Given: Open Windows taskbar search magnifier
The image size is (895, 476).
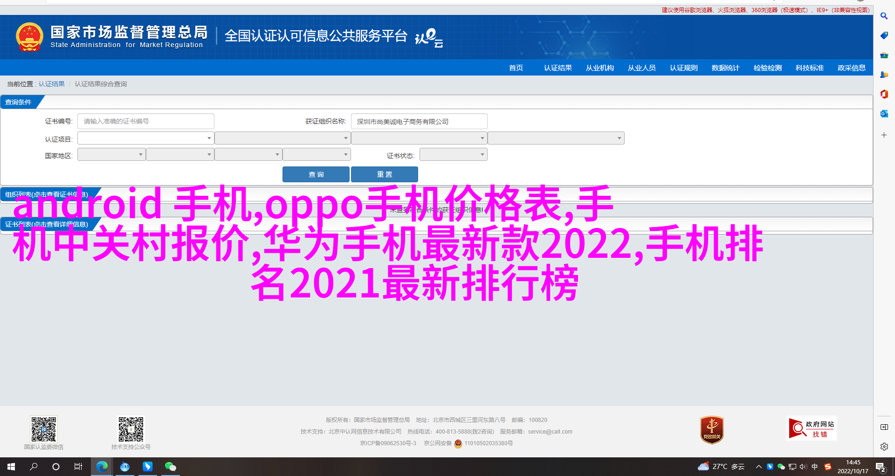Looking at the screenshot, I should click(34, 466).
